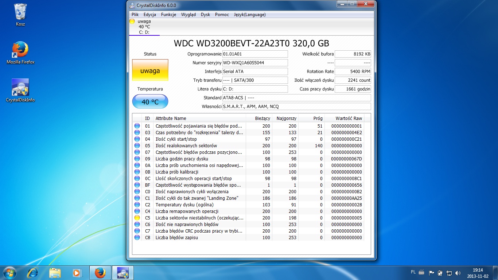The height and width of the screenshot is (280, 498).
Task: Click the Własności field with S.M.A.R.T. features
Action: click(296, 106)
